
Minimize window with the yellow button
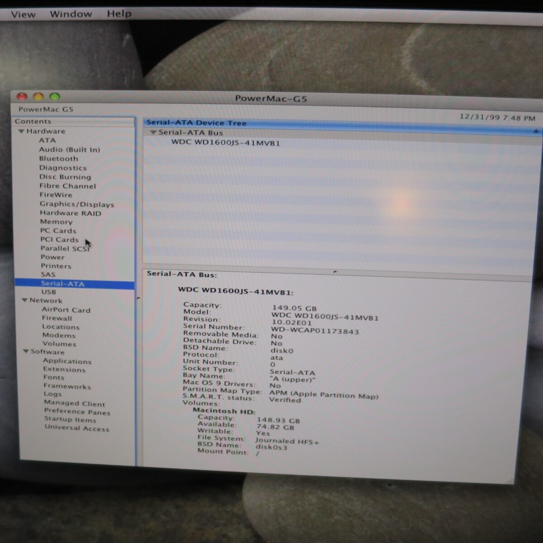[x=38, y=96]
